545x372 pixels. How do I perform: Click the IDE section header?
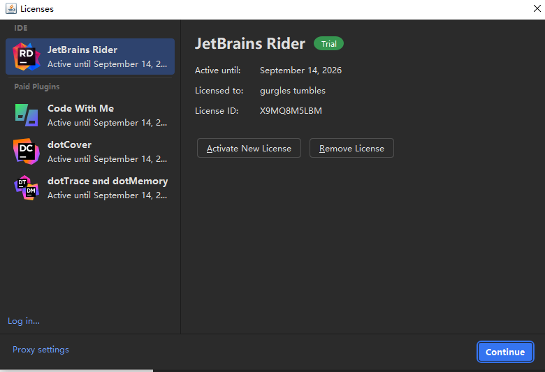point(21,28)
